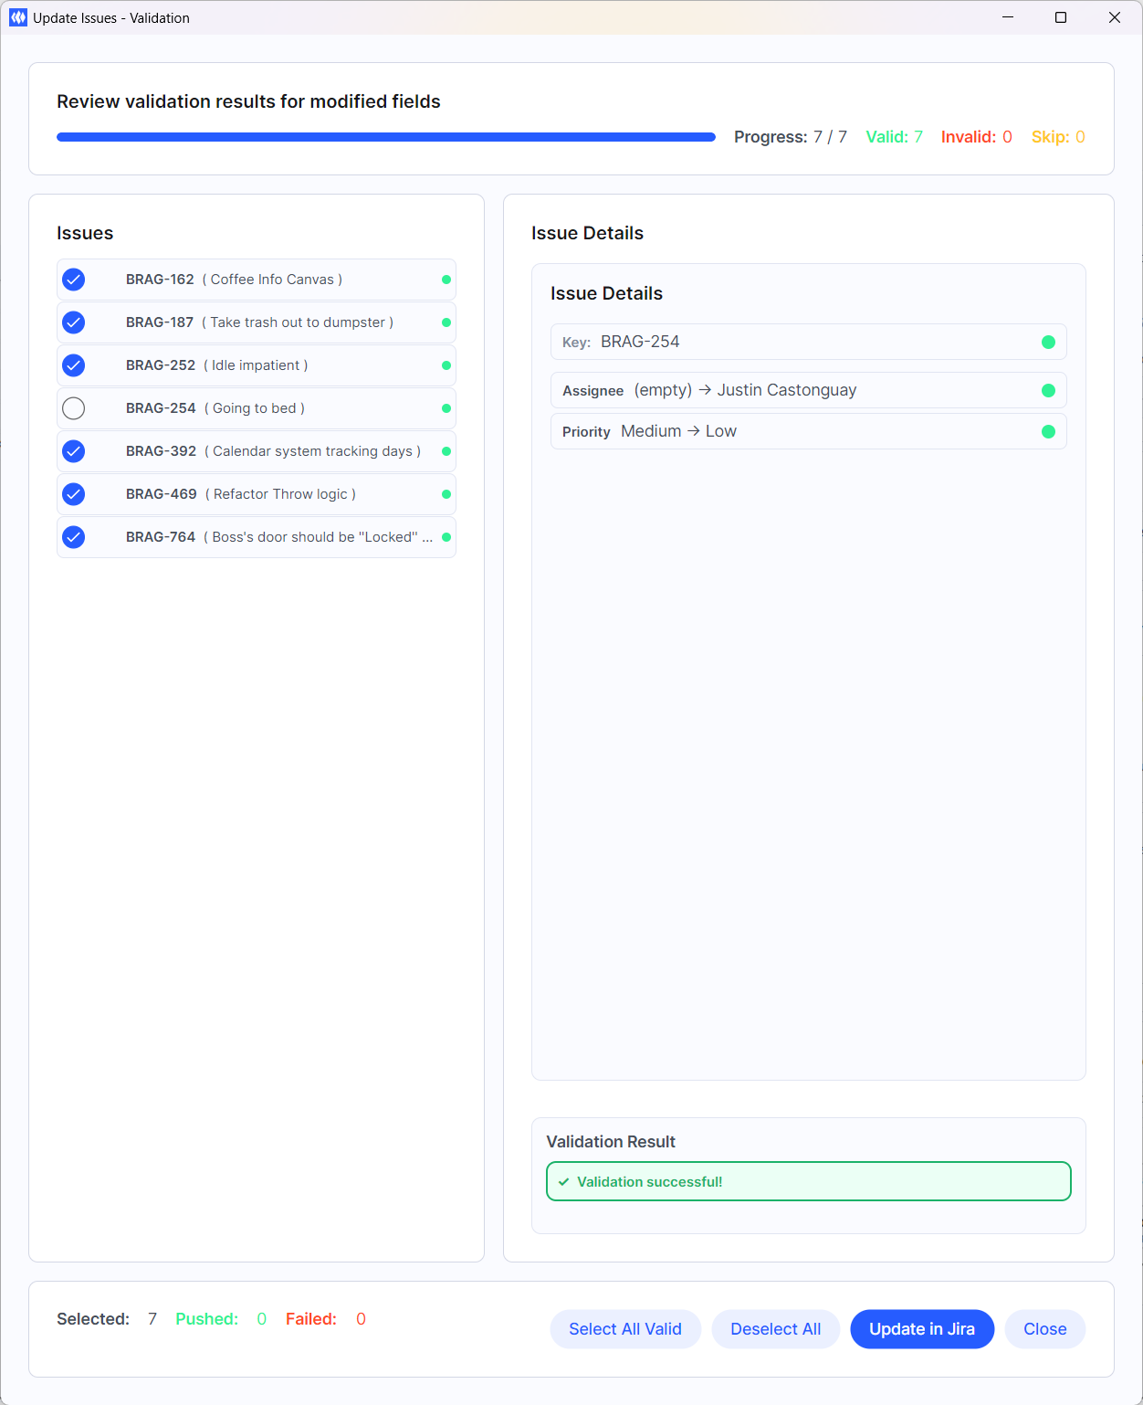Image resolution: width=1143 pixels, height=1405 pixels.
Task: Click the green indicator on the Assignee row
Action: click(1047, 390)
